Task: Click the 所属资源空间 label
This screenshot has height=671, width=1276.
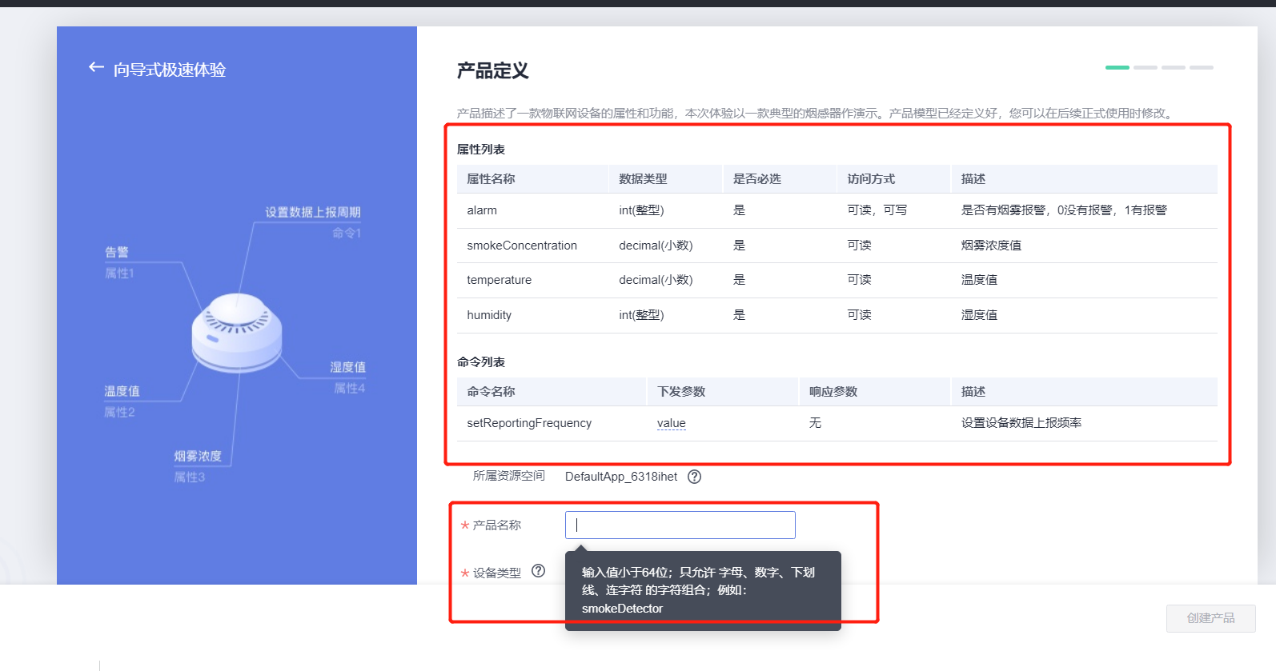Action: coord(509,476)
